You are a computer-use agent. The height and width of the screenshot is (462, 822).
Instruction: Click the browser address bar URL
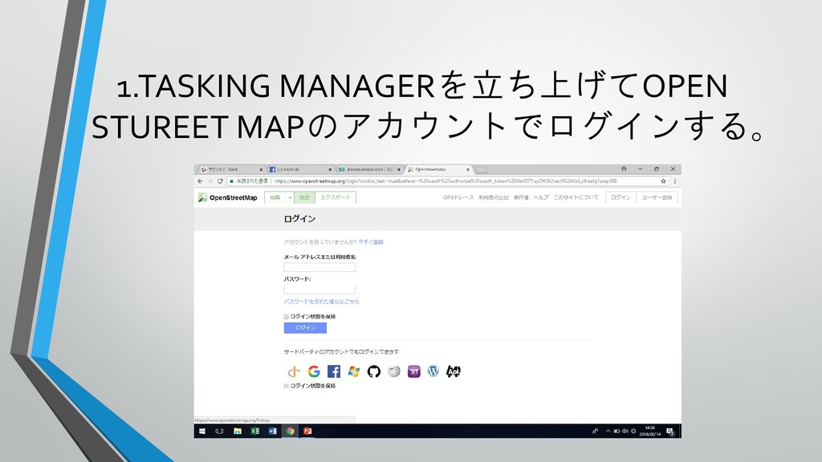446,180
